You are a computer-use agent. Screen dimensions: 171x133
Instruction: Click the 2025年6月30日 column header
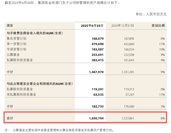coord(92,26)
